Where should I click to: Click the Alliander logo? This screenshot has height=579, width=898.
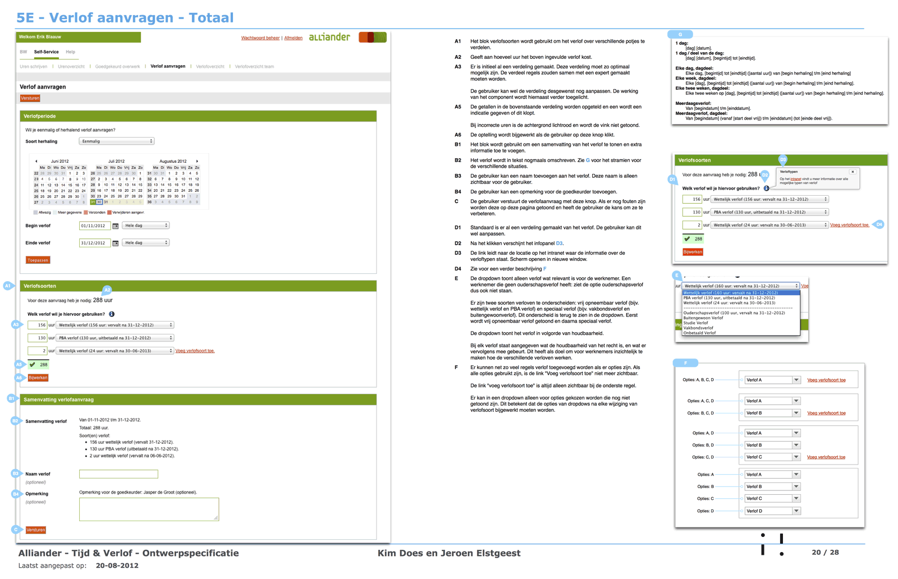coord(329,37)
